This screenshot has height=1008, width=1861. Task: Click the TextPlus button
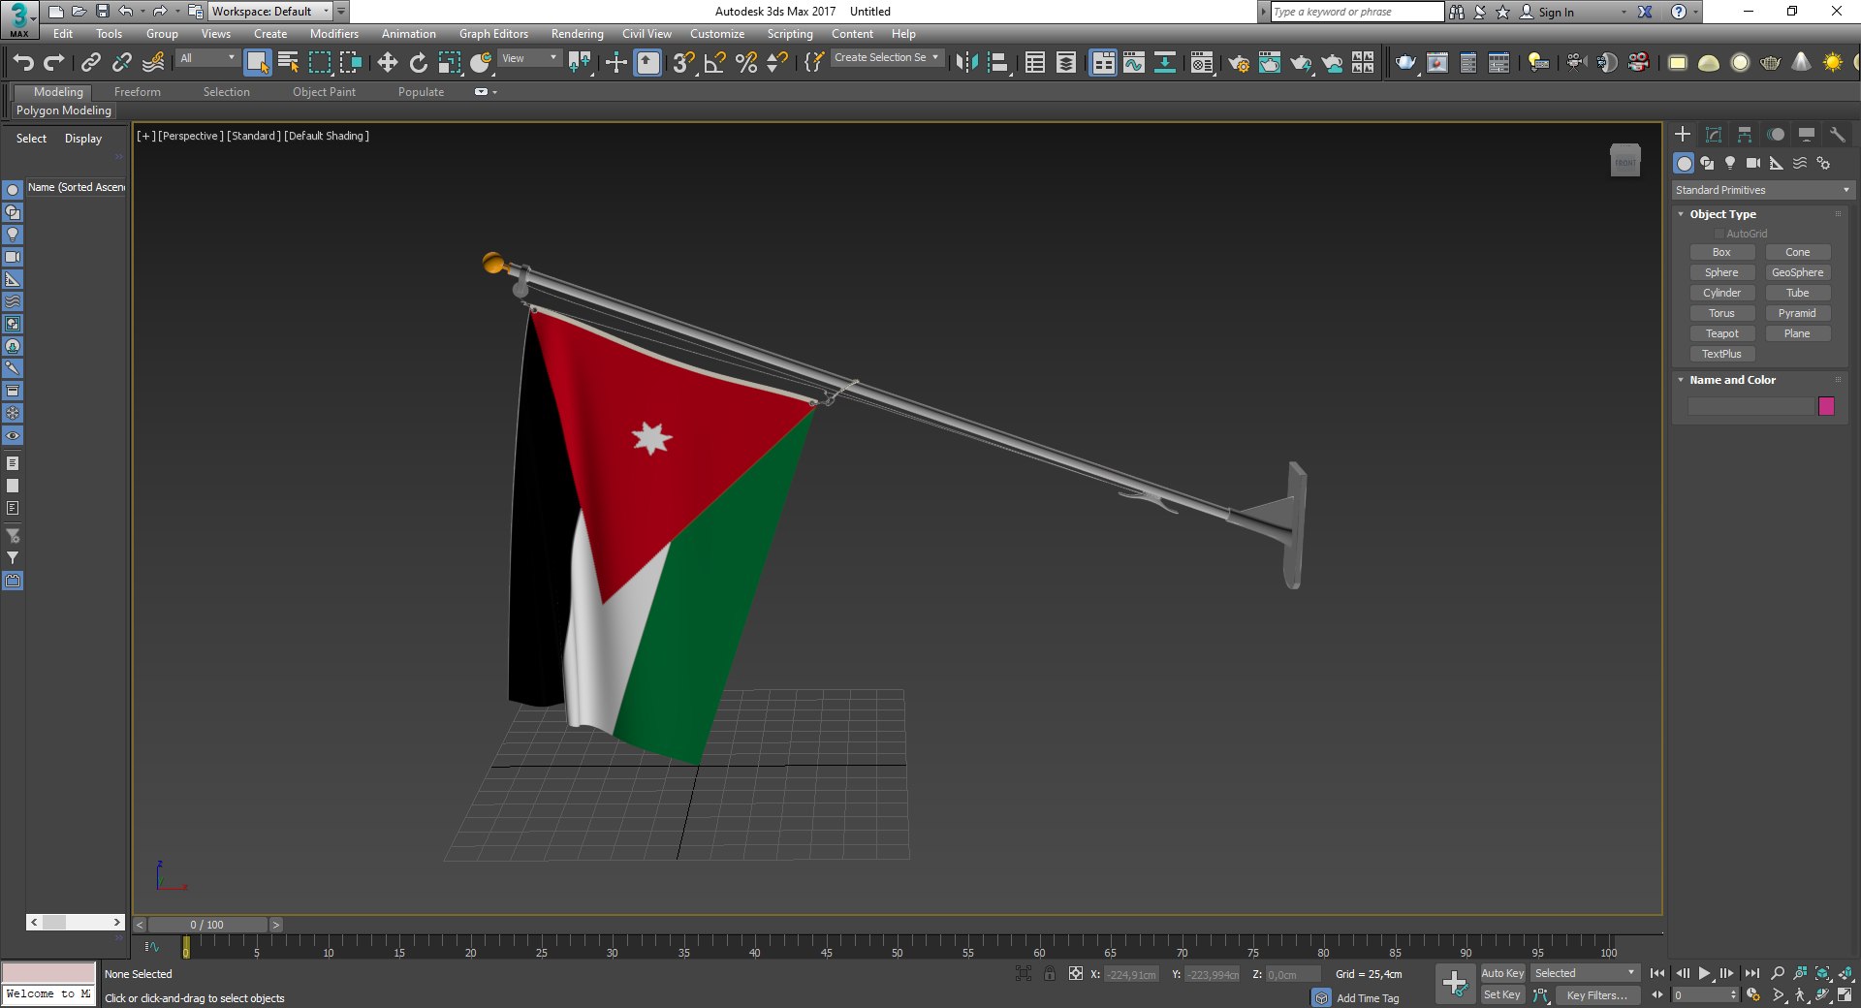[1721, 354]
